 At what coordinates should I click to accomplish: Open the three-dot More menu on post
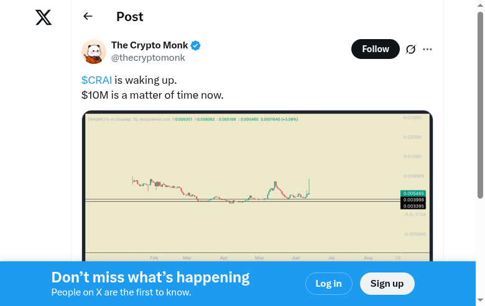click(427, 50)
